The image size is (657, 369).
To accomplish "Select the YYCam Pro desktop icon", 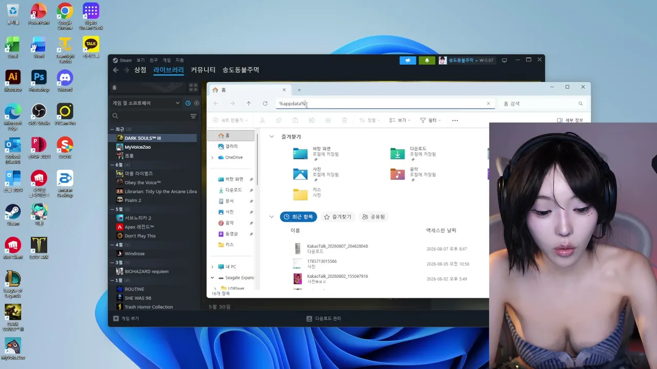I will pos(65,114).
